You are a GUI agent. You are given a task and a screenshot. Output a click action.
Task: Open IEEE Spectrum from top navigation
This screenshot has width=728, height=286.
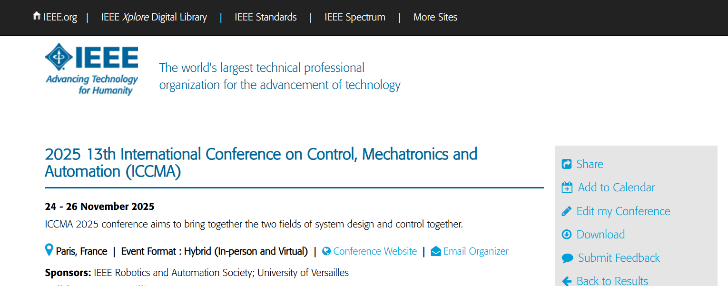click(355, 17)
